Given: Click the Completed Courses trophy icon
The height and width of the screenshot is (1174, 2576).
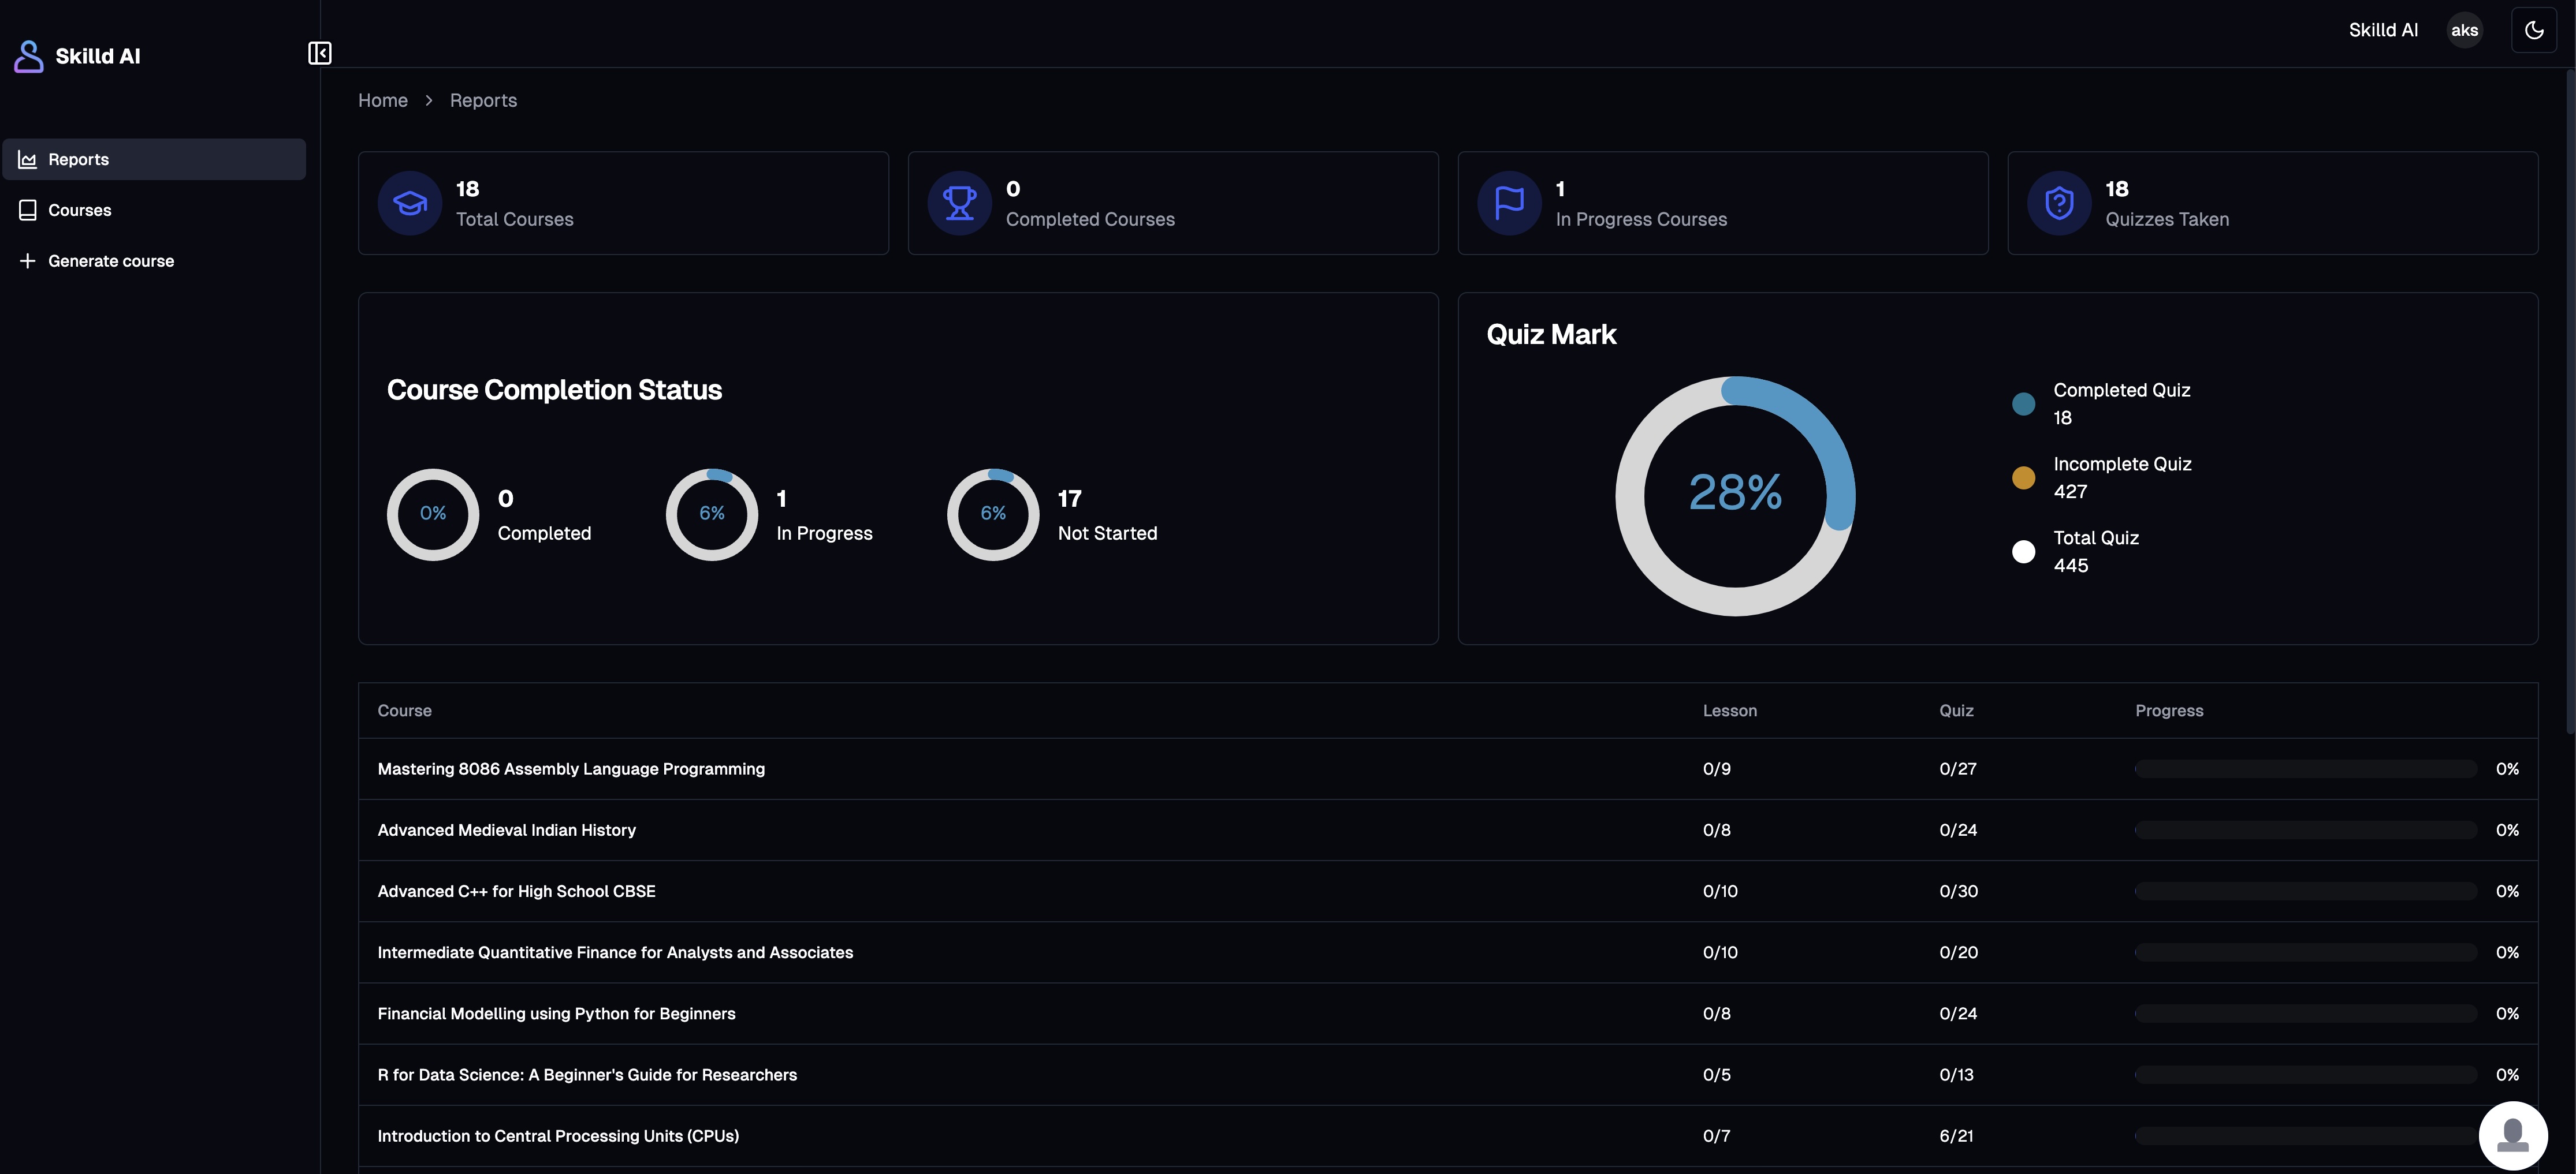Looking at the screenshot, I should pos(959,204).
